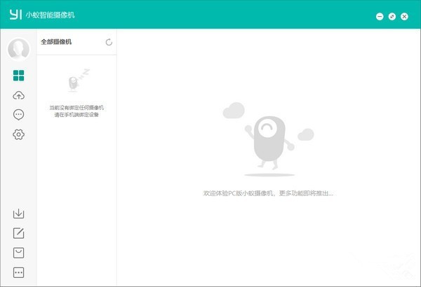421x287 pixels.
Task: Click the 当前没有绑定任何摄像机 message text
Action: click(76, 107)
